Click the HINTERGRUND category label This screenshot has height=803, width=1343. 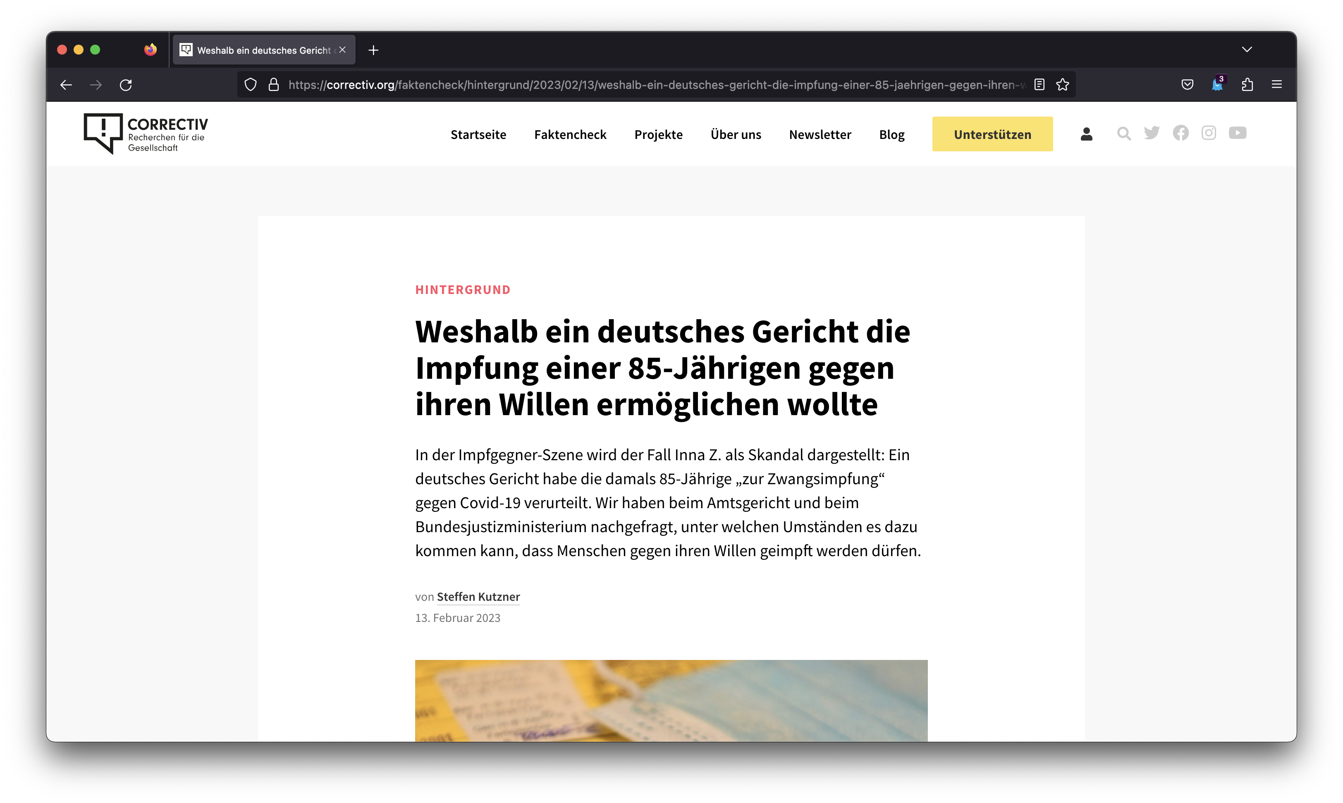(463, 290)
